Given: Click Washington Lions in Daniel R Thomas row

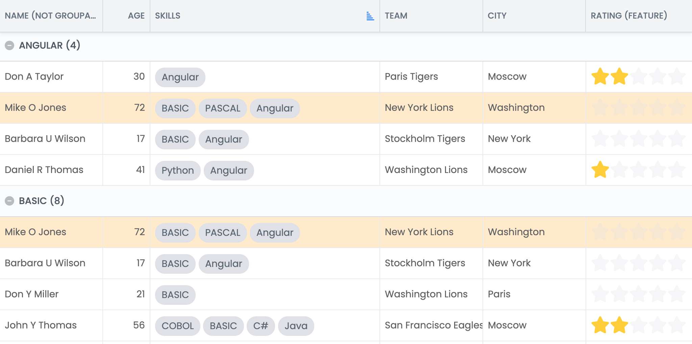Looking at the screenshot, I should pyautogui.click(x=431, y=170).
